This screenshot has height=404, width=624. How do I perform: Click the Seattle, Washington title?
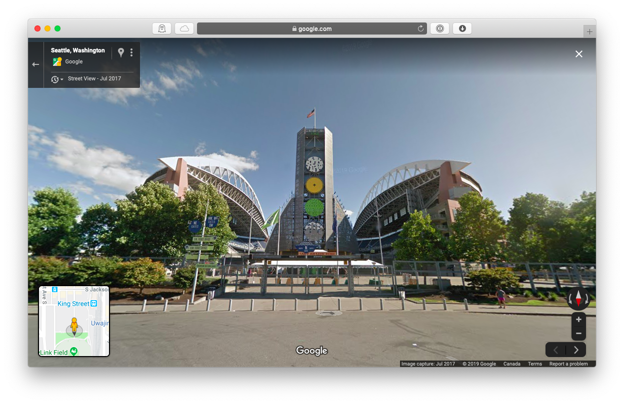[78, 50]
